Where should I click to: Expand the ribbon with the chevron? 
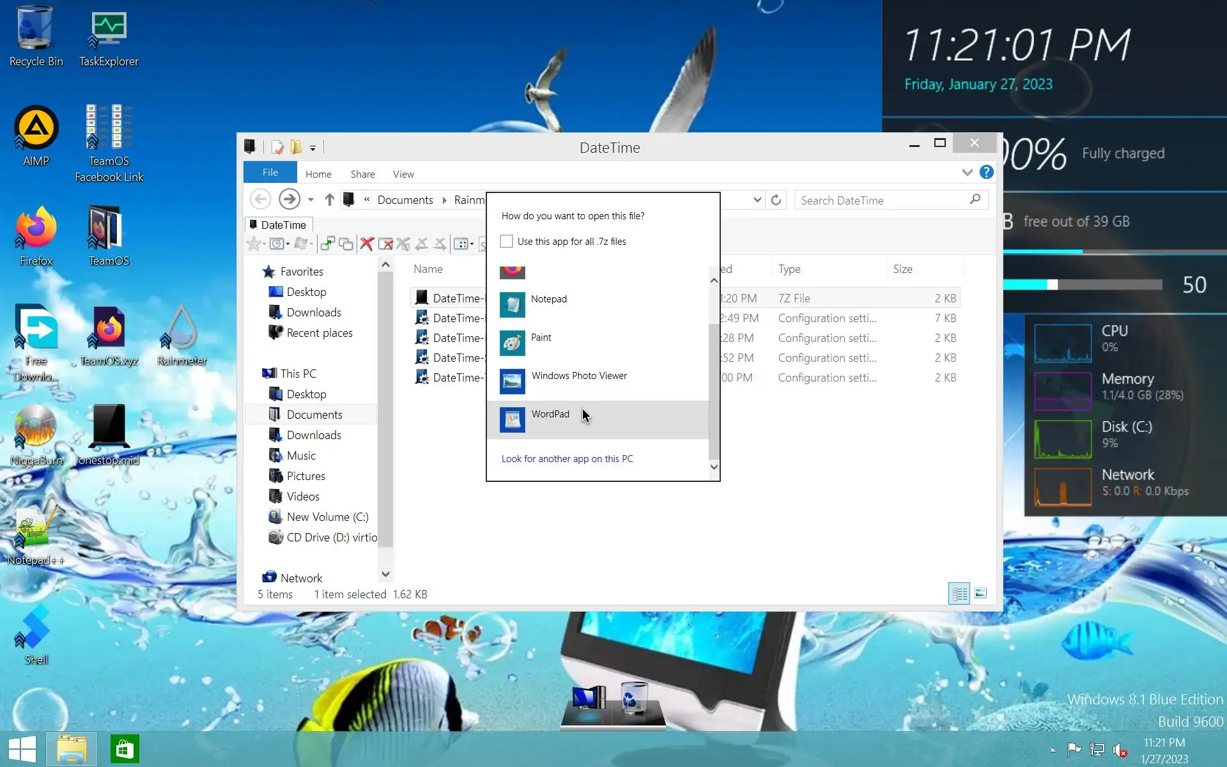(967, 173)
